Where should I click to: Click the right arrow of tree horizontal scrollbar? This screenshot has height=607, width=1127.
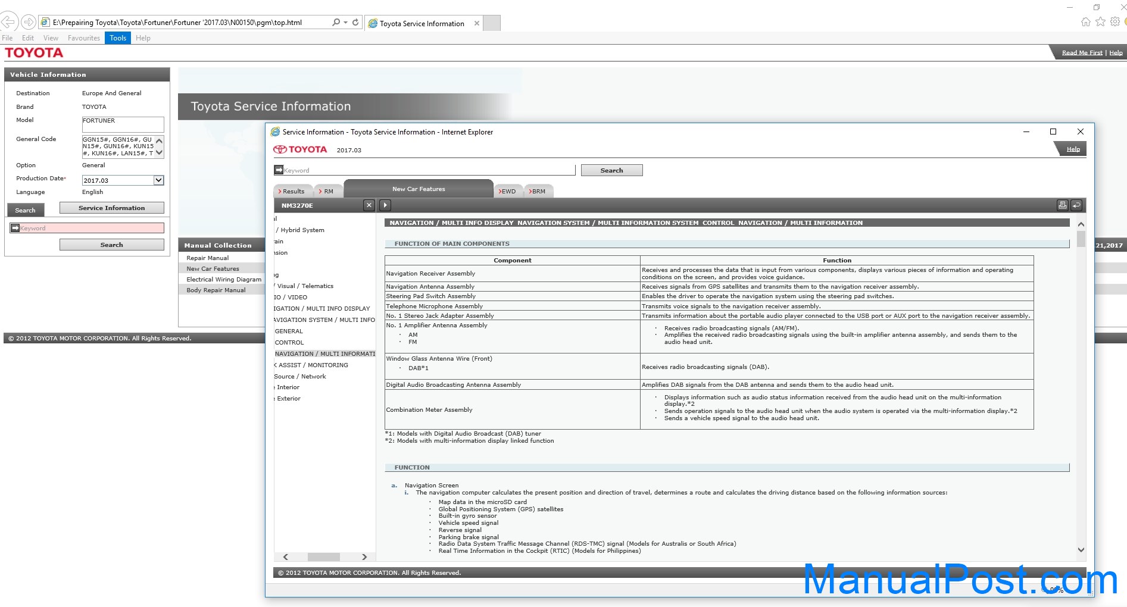[x=364, y=557]
